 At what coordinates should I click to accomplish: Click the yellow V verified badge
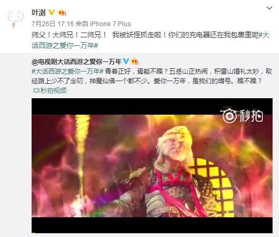point(51,12)
